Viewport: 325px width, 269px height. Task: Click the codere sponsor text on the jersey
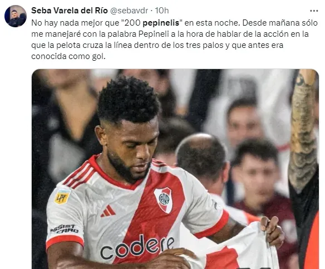(x=137, y=247)
